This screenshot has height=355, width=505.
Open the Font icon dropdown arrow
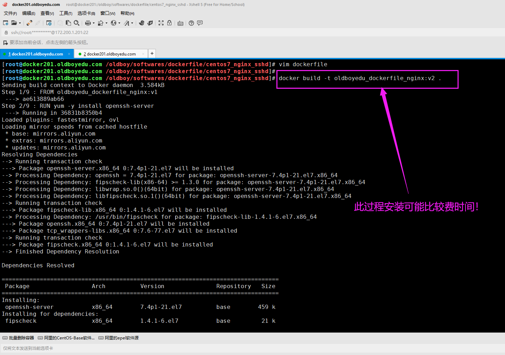coord(132,23)
